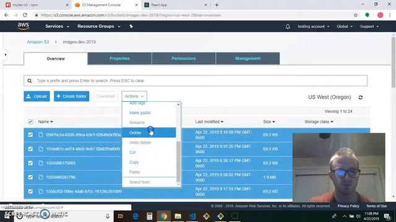Open Microsoft Edge from taskbar
This screenshot has width=396, height=222.
pos(136,216)
